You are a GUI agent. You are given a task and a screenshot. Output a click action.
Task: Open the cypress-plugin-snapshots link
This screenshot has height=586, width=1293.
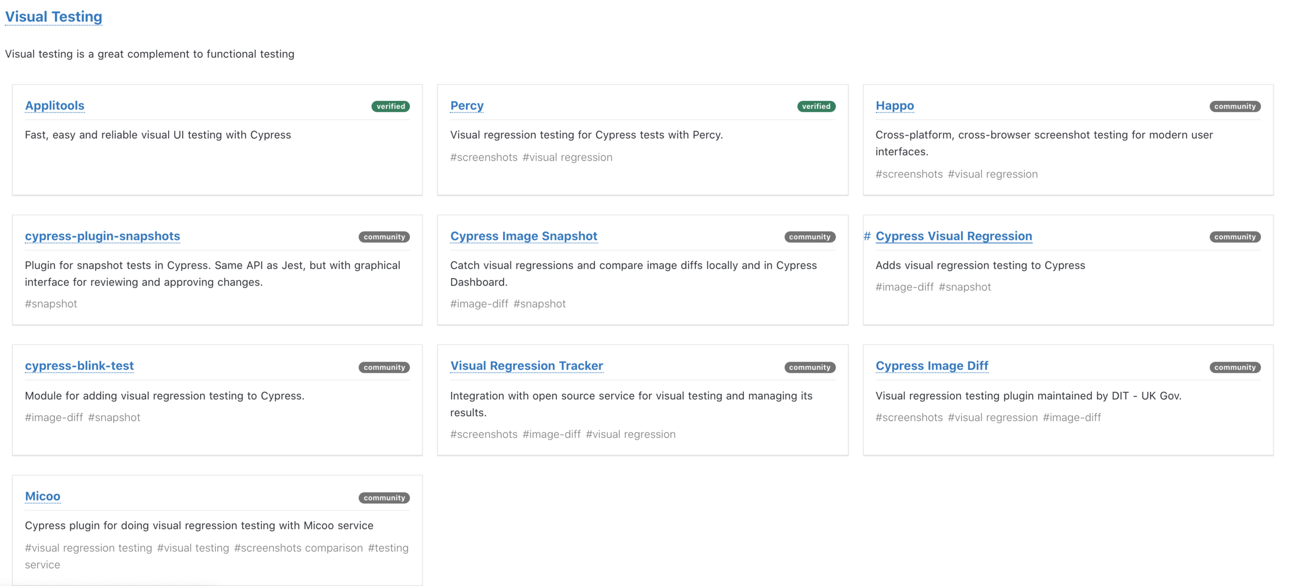(102, 236)
